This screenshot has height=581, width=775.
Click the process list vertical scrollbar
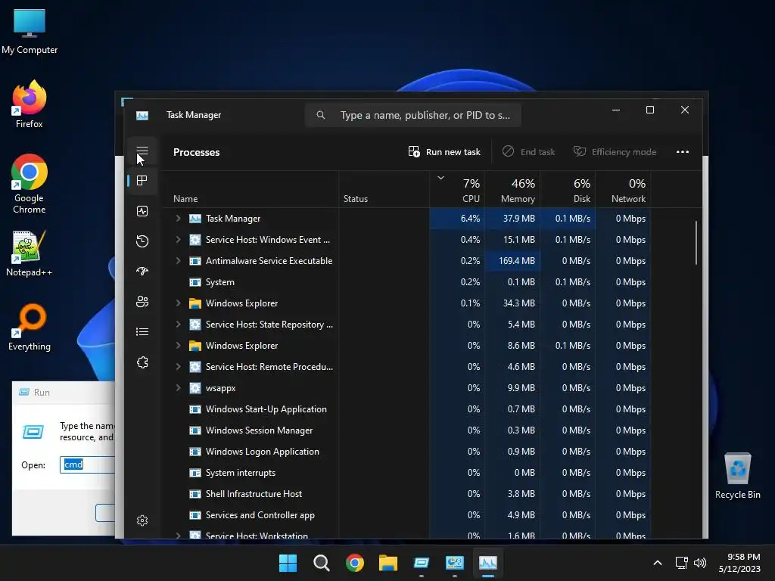(696, 243)
